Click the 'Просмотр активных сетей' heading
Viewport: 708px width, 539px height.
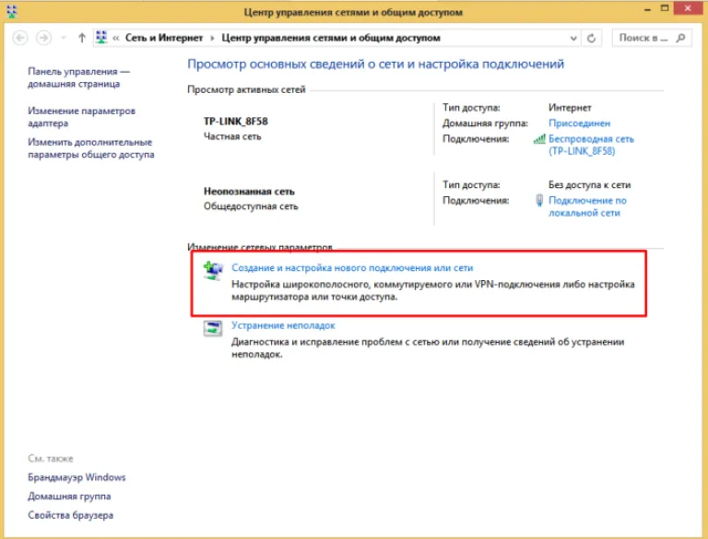coord(246,90)
